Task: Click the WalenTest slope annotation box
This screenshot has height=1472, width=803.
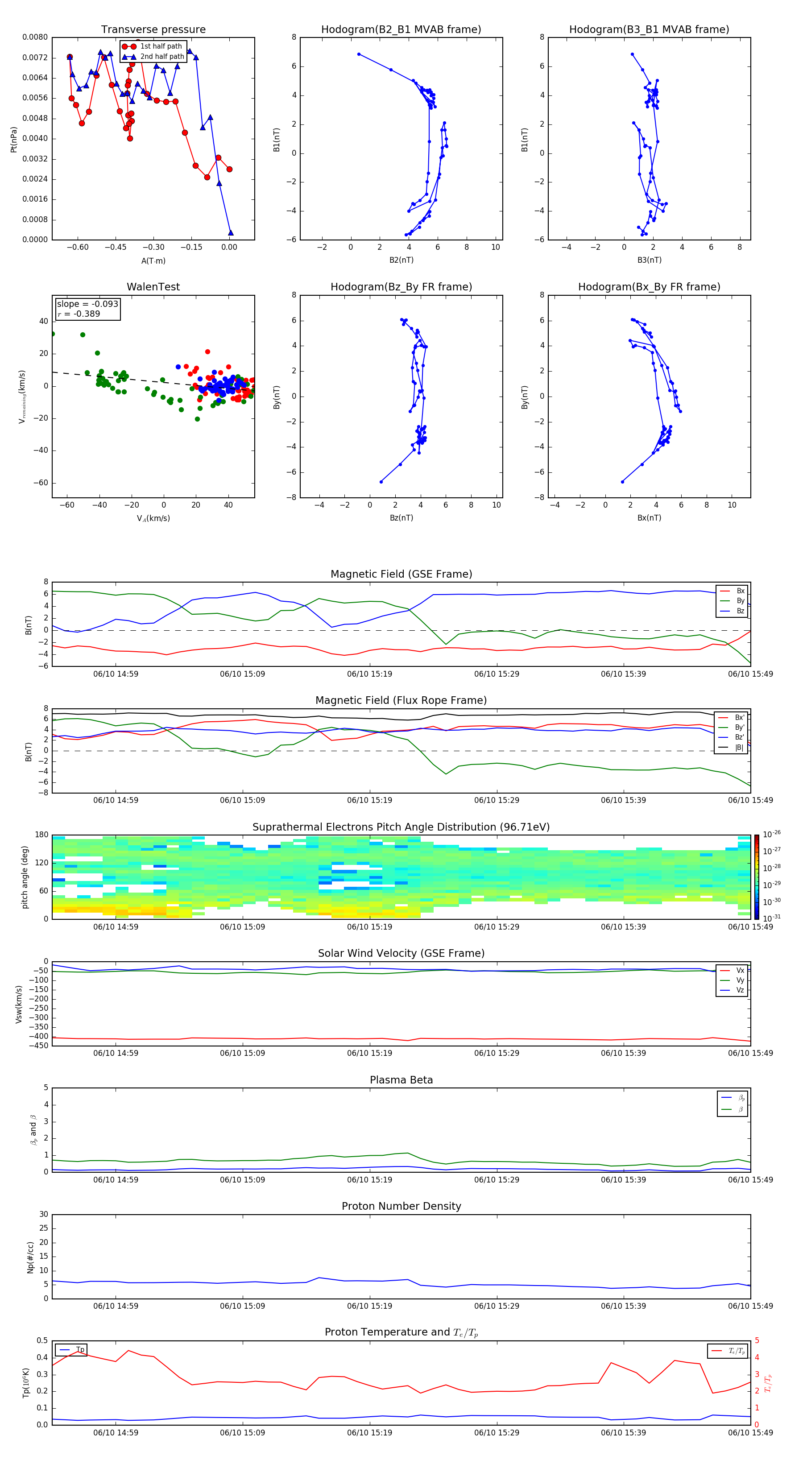Action: click(x=87, y=309)
